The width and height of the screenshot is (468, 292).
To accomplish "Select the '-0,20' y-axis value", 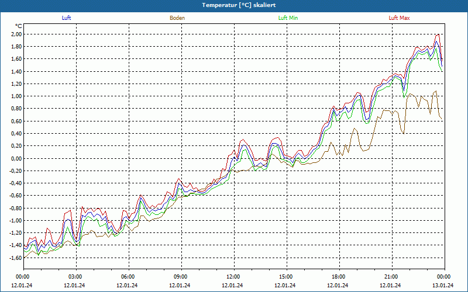I will pos(16,171).
